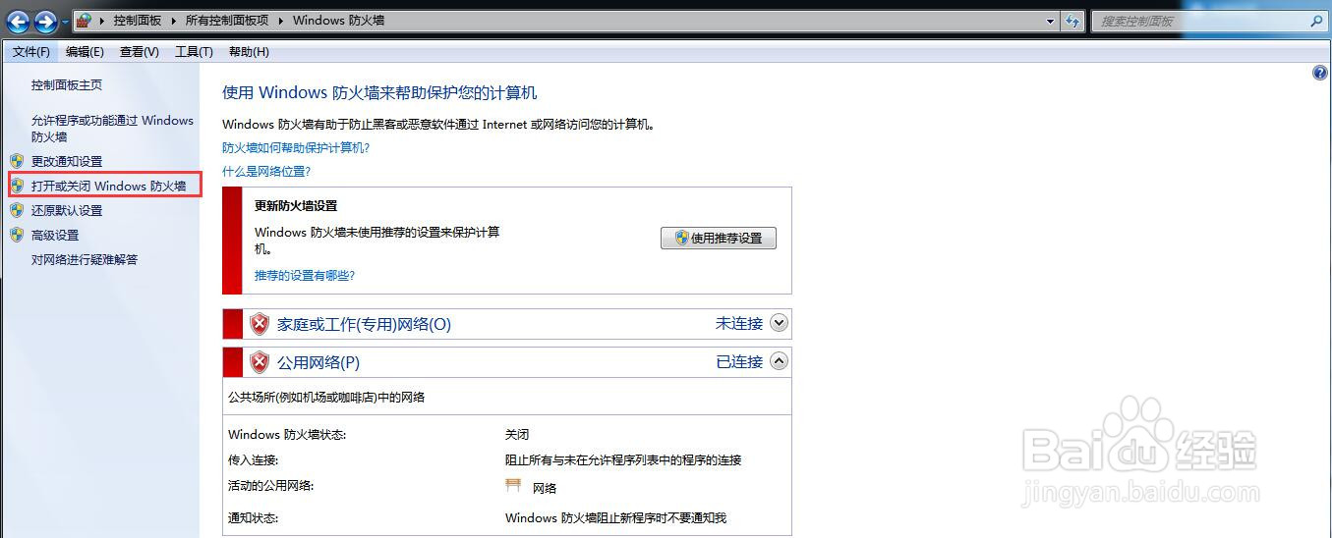
Task: Click shield icon beside 打开或关闭 Windows 防火墙
Action: point(17,186)
